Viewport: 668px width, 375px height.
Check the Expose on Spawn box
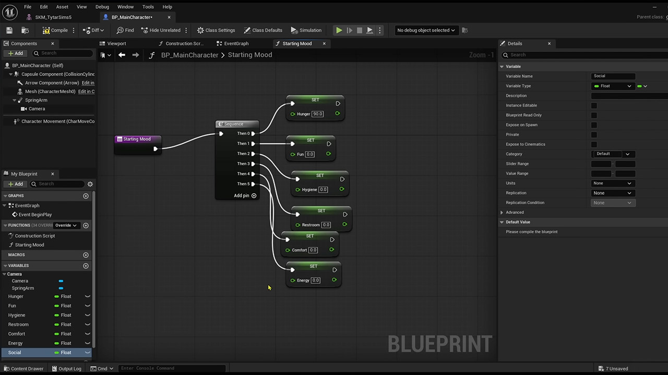pyautogui.click(x=594, y=125)
